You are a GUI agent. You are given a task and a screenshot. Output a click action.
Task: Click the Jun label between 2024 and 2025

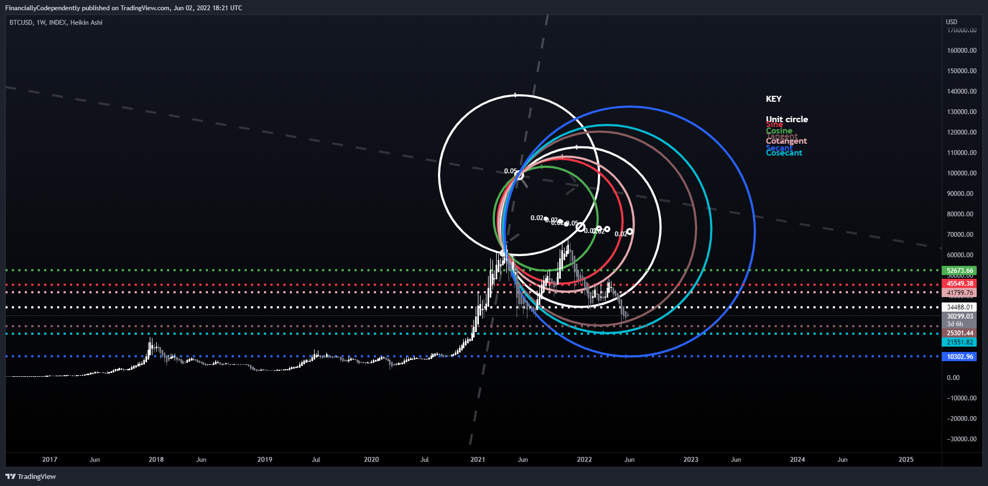843,460
